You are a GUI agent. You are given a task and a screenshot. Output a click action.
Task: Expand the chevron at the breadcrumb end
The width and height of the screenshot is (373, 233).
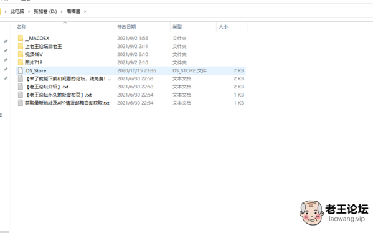(85, 11)
